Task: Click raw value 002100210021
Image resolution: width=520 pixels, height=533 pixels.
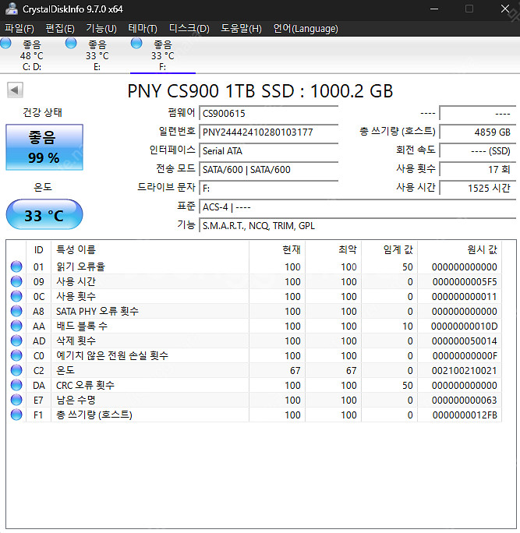Action: pos(464,370)
